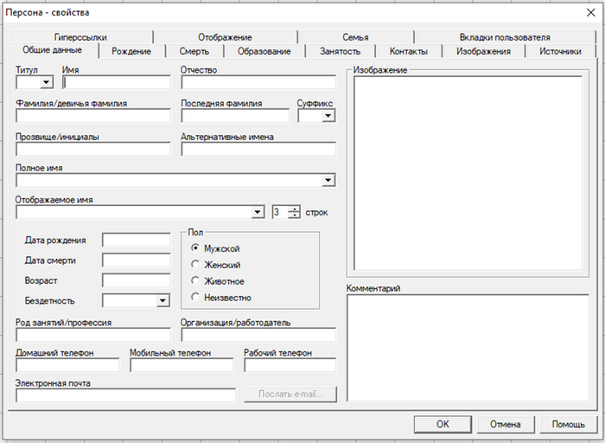Image resolution: width=605 pixels, height=443 pixels.
Task: Open the Вкладки пользователя tab
Action: 505,37
